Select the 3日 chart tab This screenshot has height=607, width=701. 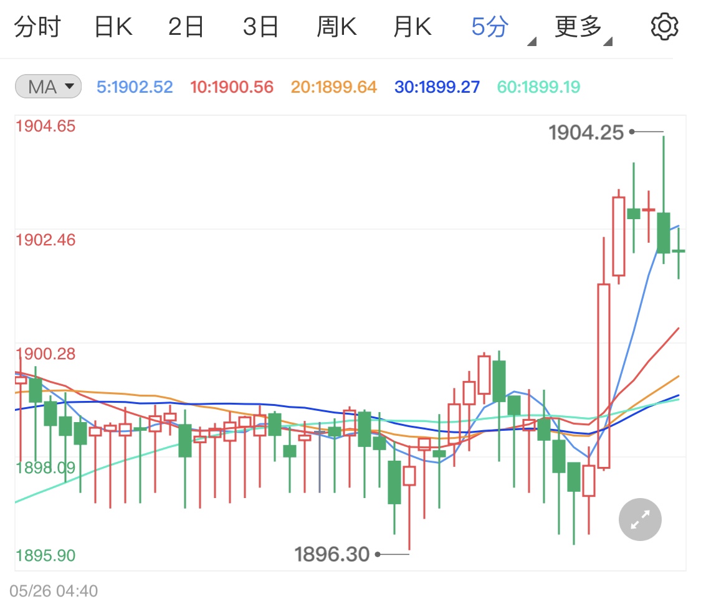point(260,27)
